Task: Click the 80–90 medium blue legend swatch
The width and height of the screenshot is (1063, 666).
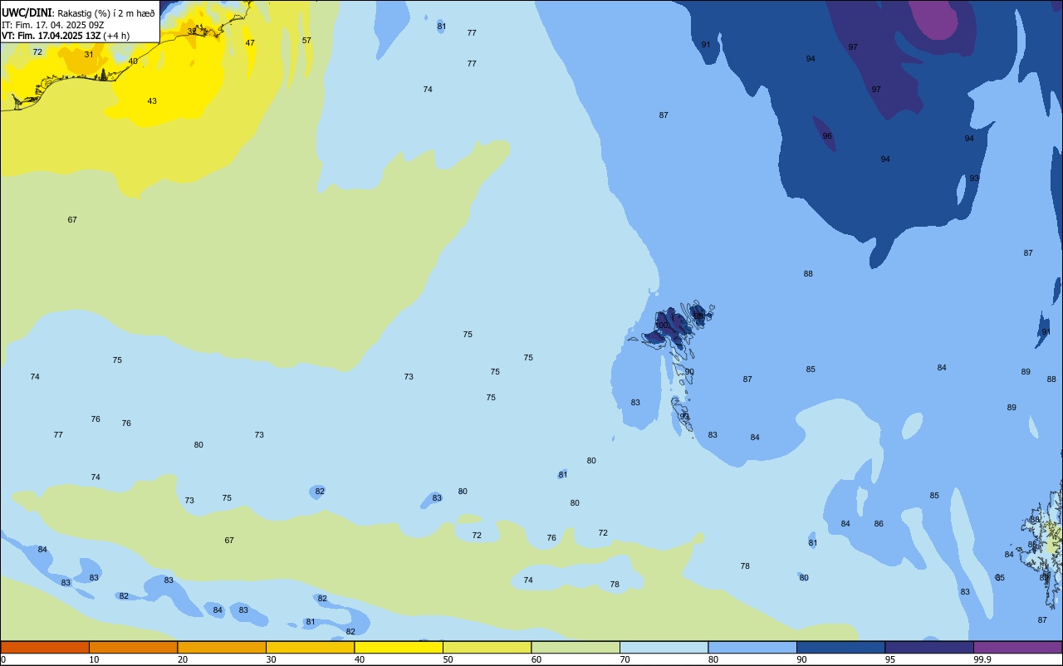Action: click(752, 647)
